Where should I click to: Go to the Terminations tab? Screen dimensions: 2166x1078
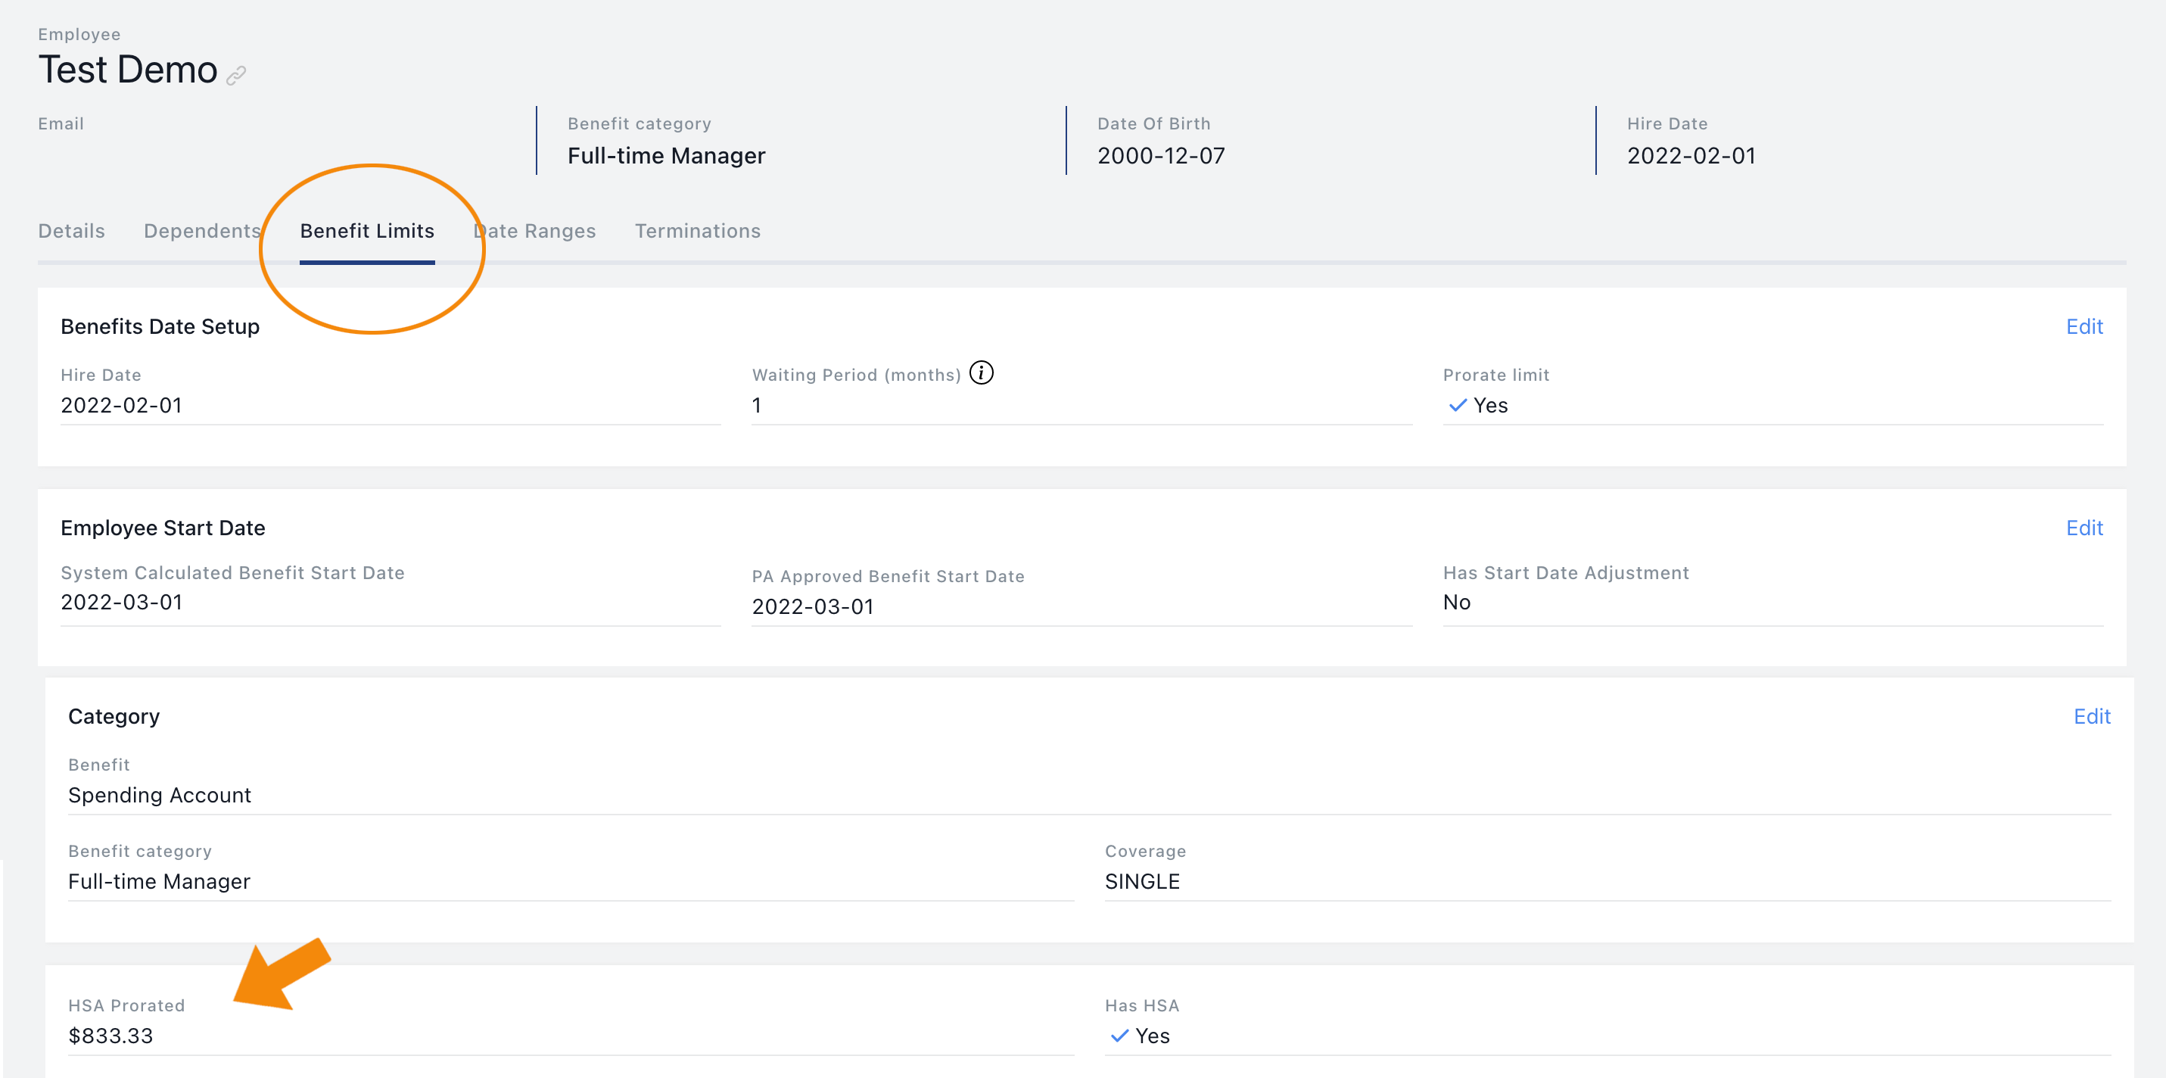pyautogui.click(x=698, y=231)
